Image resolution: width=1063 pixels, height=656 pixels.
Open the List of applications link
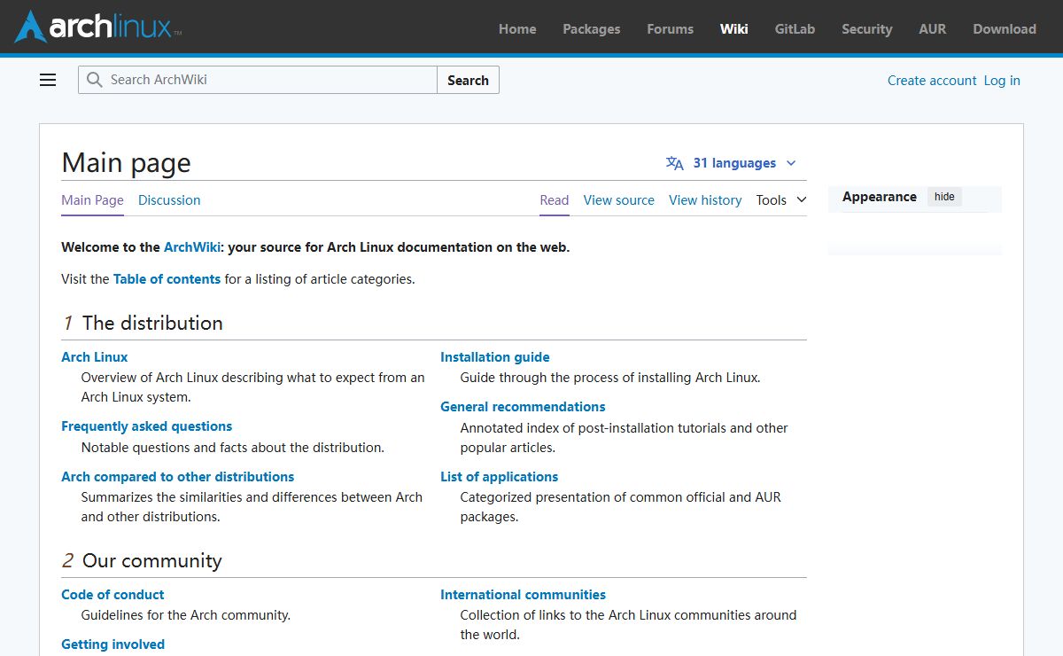click(499, 477)
